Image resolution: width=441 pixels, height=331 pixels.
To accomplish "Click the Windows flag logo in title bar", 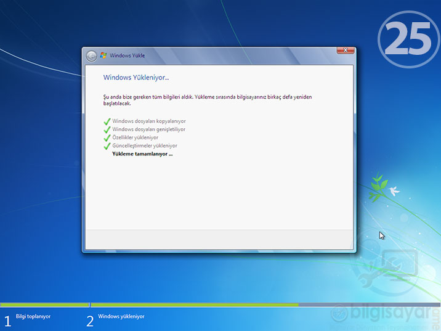I will pyautogui.click(x=103, y=55).
